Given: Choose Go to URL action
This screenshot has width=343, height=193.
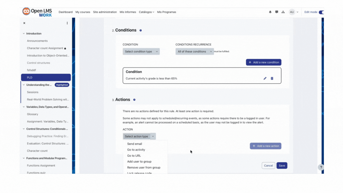Looking at the screenshot, I should 134,155.
